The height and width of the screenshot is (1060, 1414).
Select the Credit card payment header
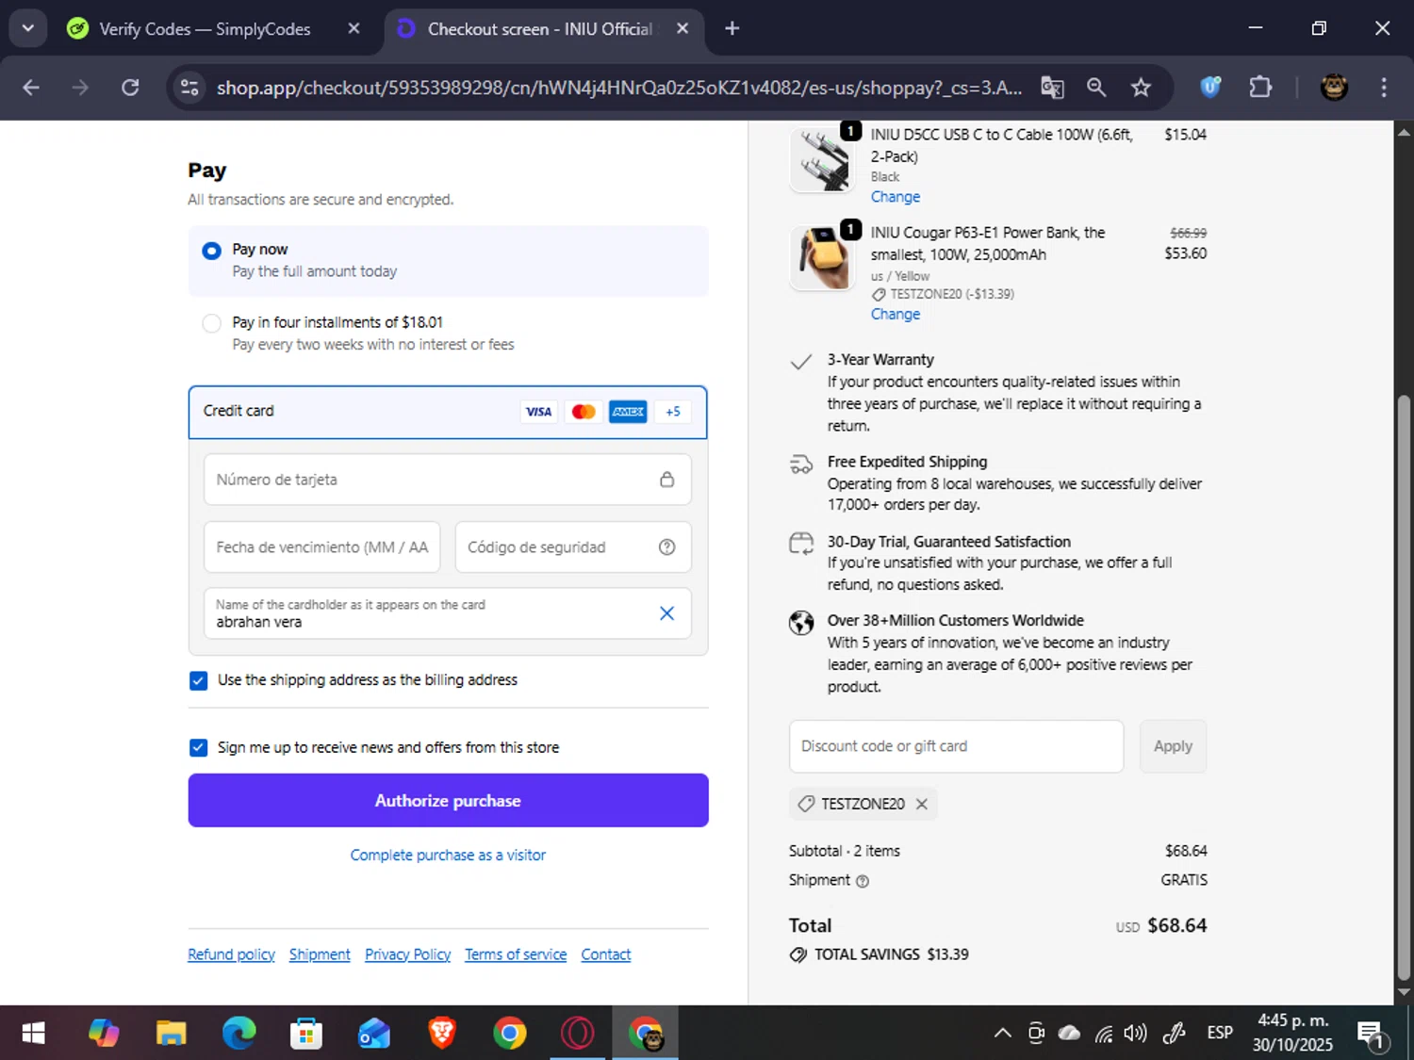[448, 412]
